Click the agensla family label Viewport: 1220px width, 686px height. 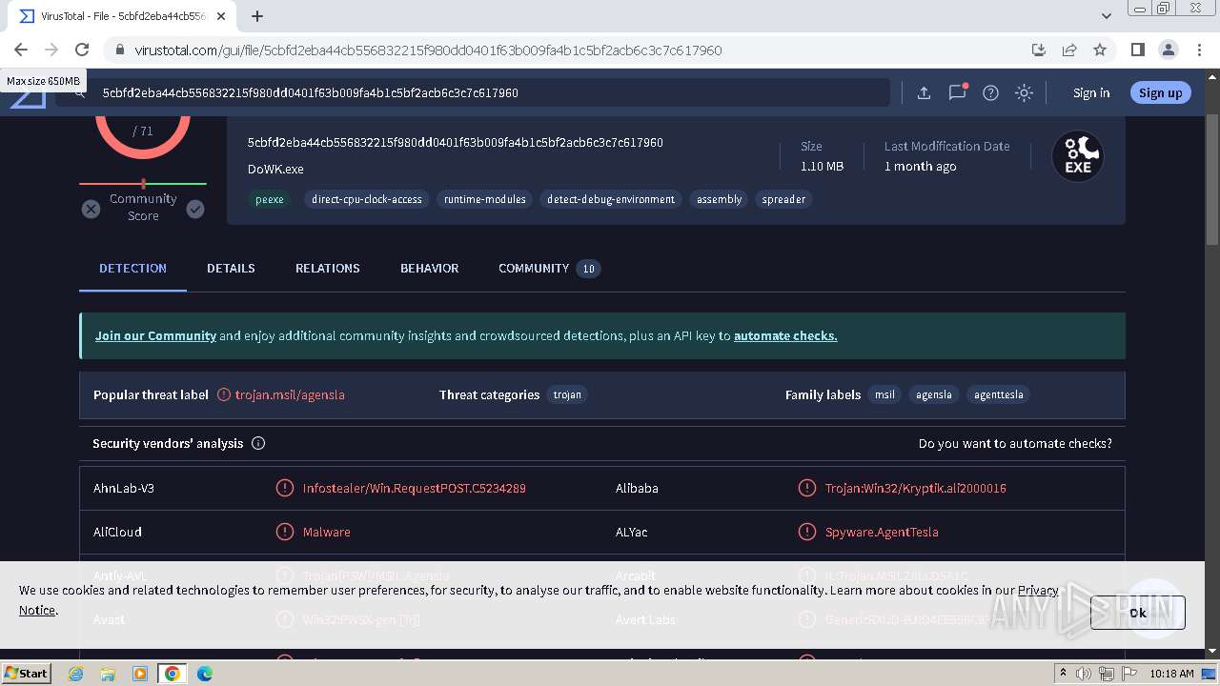(934, 394)
